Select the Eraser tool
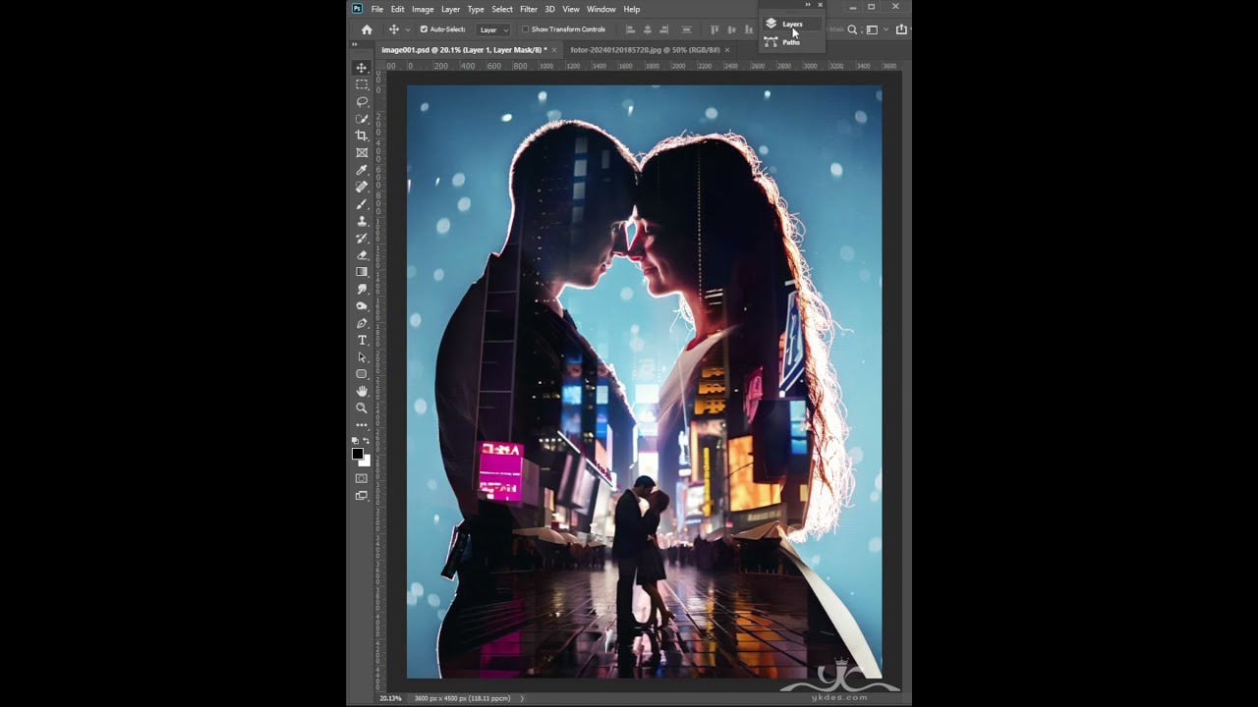Screen dimensions: 1258x707 pos(362,255)
